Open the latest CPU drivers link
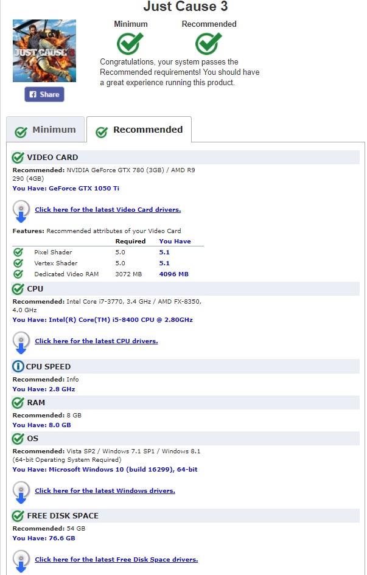Viewport: 367px width, 575px height. (96, 341)
